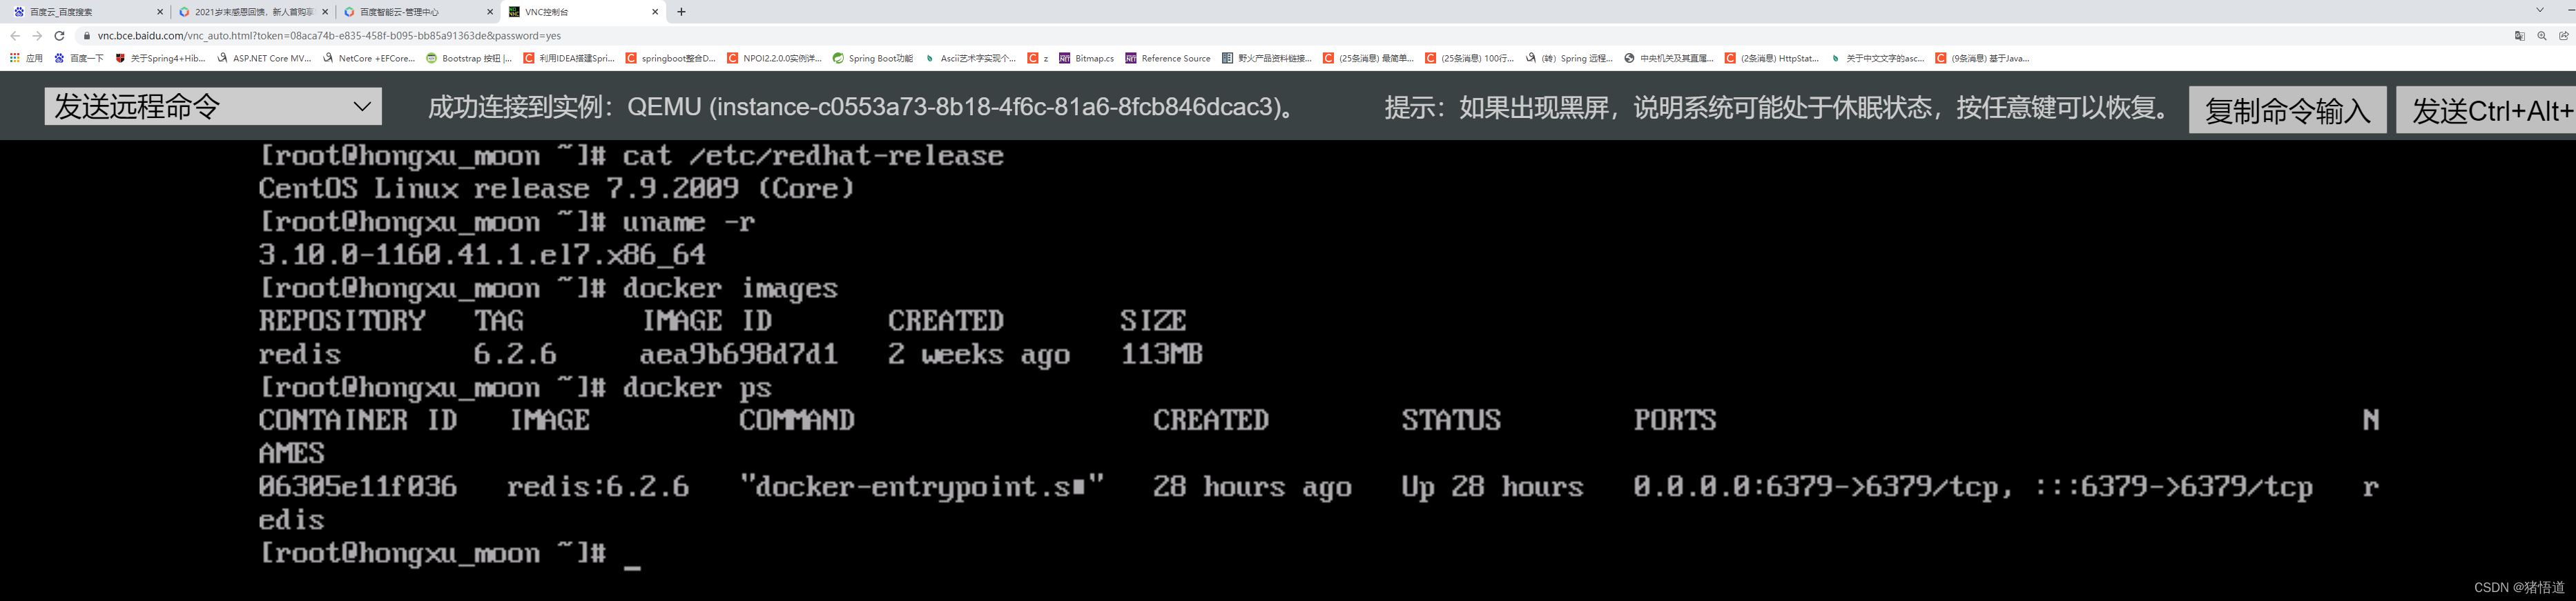Viewport: 2576px width, 601px height.
Task: Open the NPOI2.2.0.0实例详... bookmark
Action: pos(775,58)
